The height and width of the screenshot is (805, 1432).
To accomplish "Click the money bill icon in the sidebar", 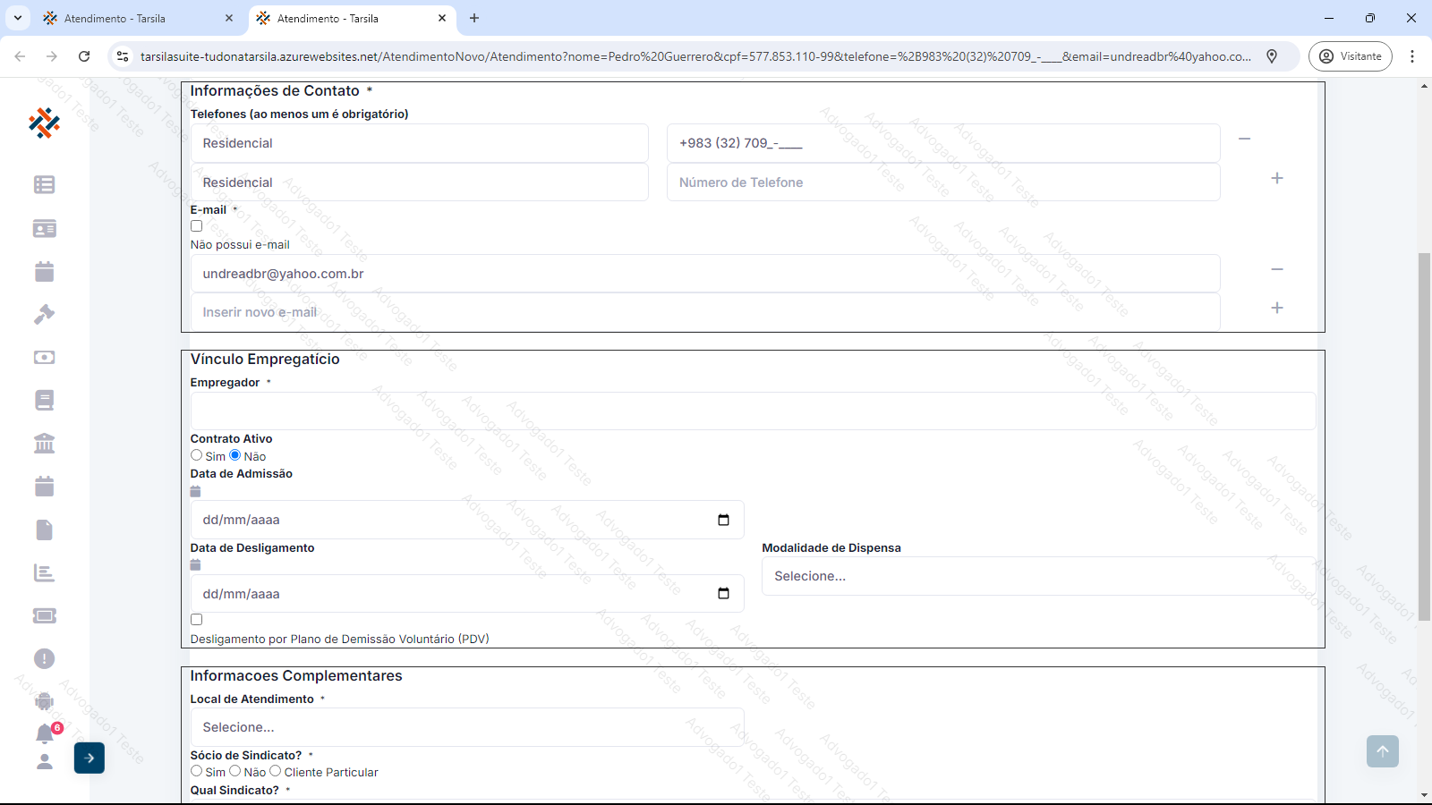I will click(44, 357).
